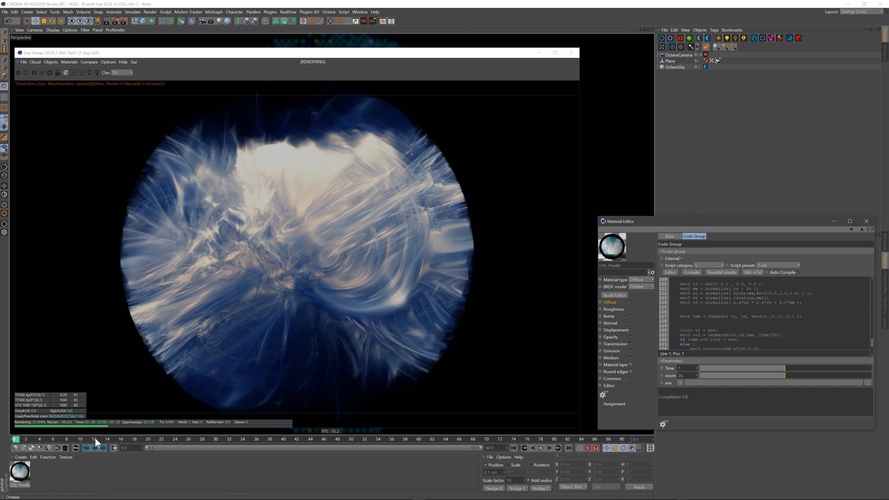889x500 pixels.
Task: Click the Apply button in texture coordinates panel
Action: [639, 487]
